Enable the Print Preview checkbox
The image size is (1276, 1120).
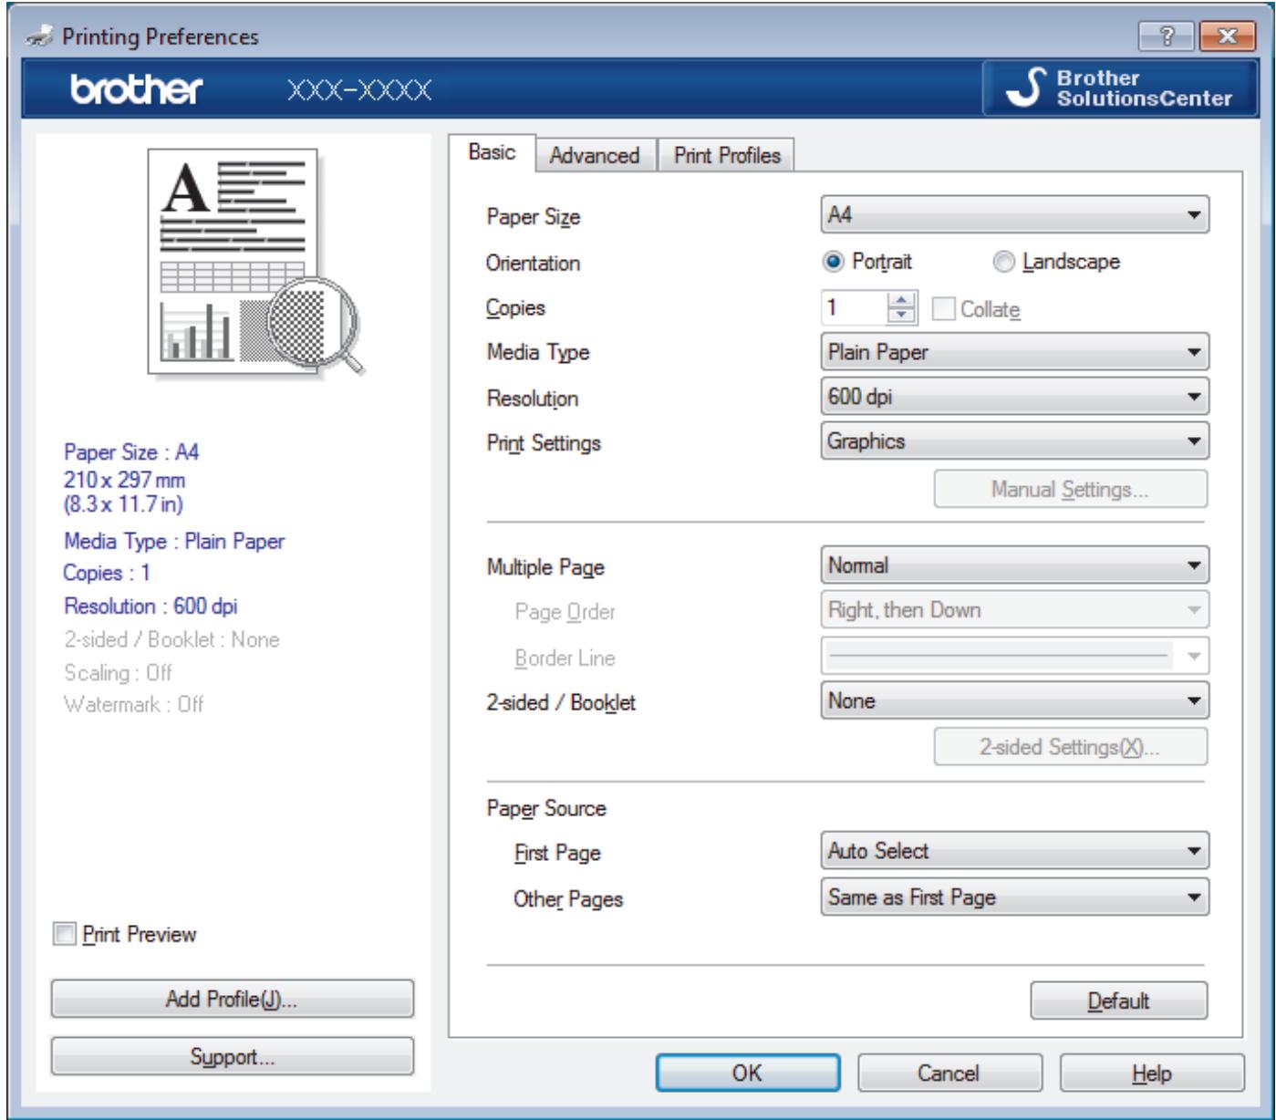tap(126, 934)
